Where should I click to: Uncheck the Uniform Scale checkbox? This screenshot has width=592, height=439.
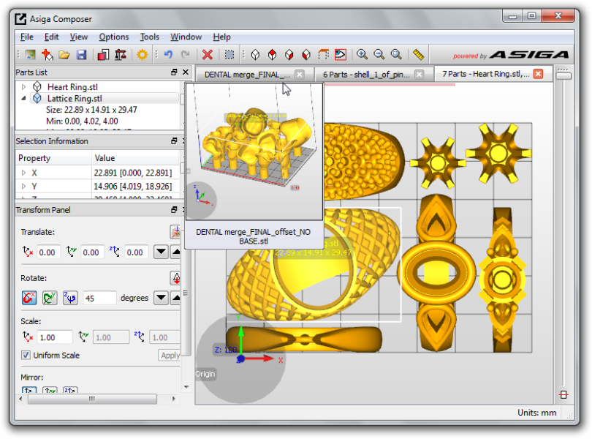26,355
